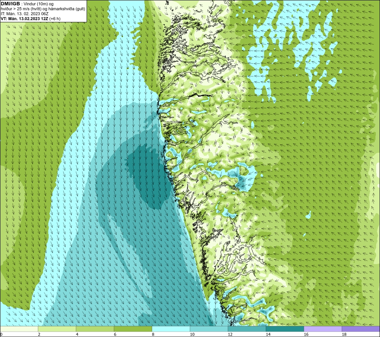Click the legend label '4'
380x337 pixels.
point(77,335)
